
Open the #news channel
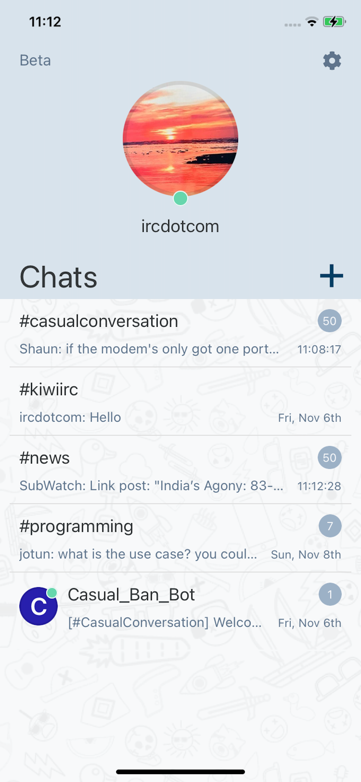(x=180, y=470)
